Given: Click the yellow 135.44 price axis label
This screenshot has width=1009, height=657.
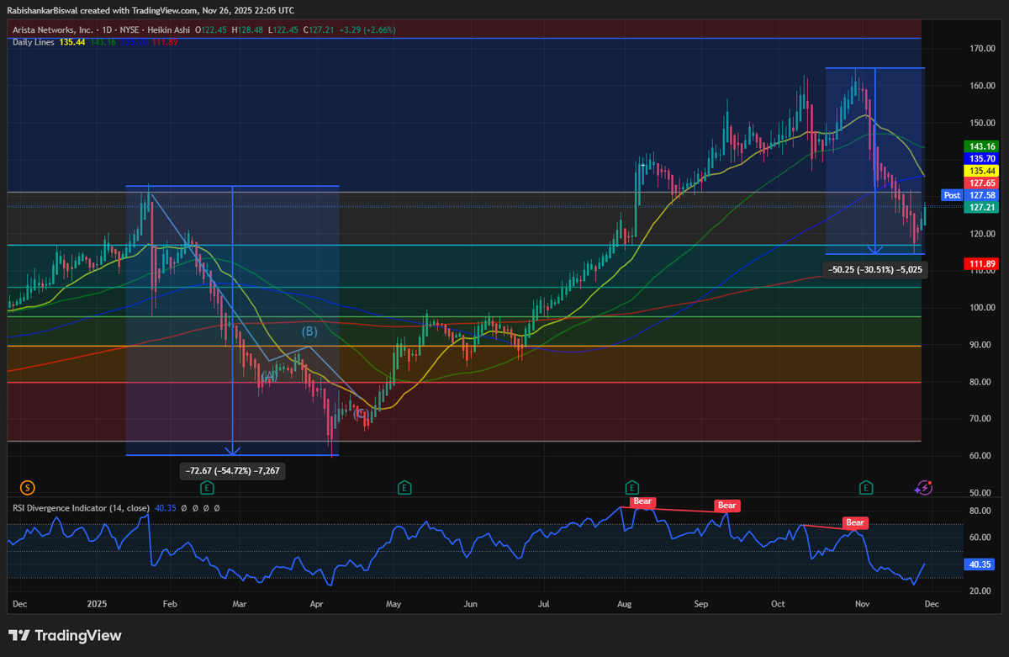Looking at the screenshot, I should (980, 170).
